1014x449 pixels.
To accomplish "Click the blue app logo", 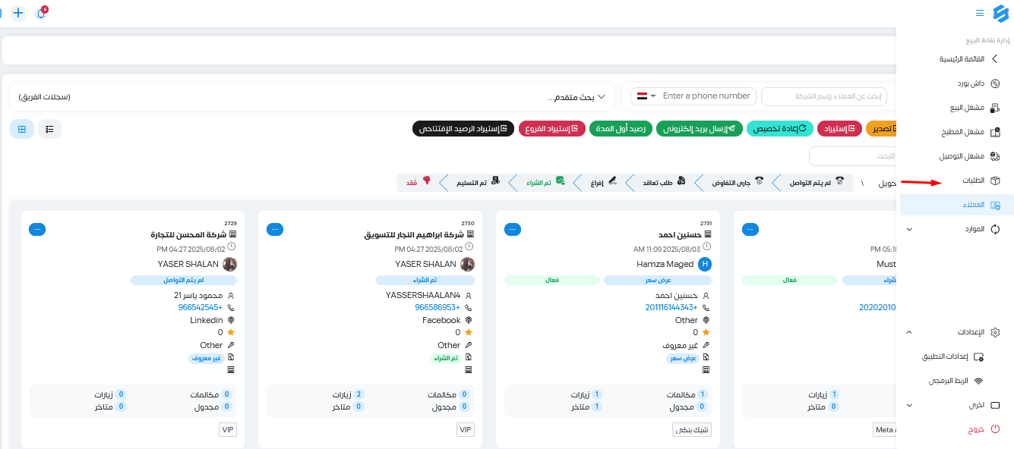I will coord(1000,13).
